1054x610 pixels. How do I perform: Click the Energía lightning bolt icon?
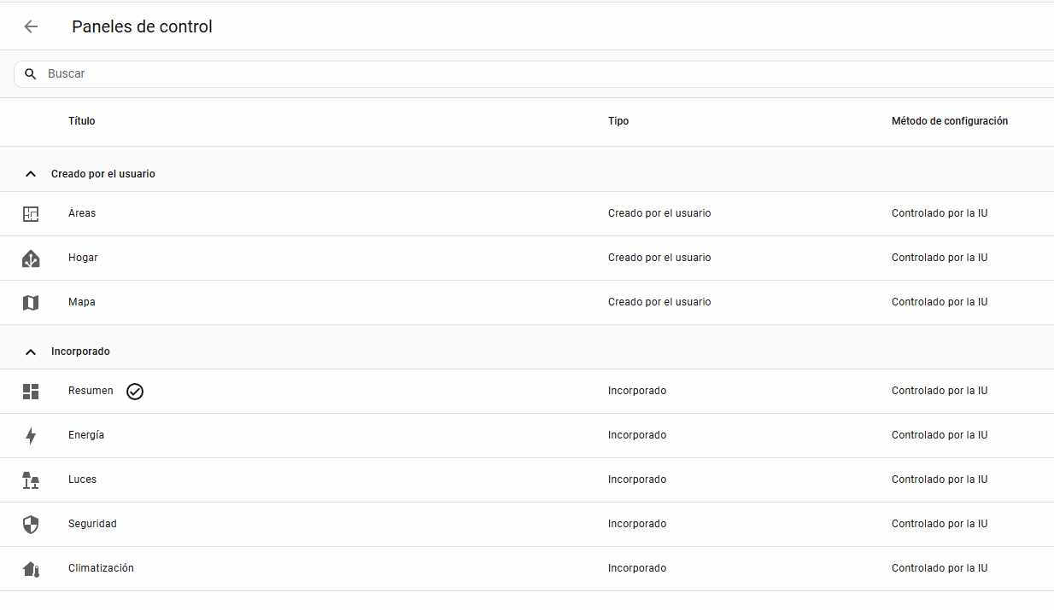(x=31, y=436)
